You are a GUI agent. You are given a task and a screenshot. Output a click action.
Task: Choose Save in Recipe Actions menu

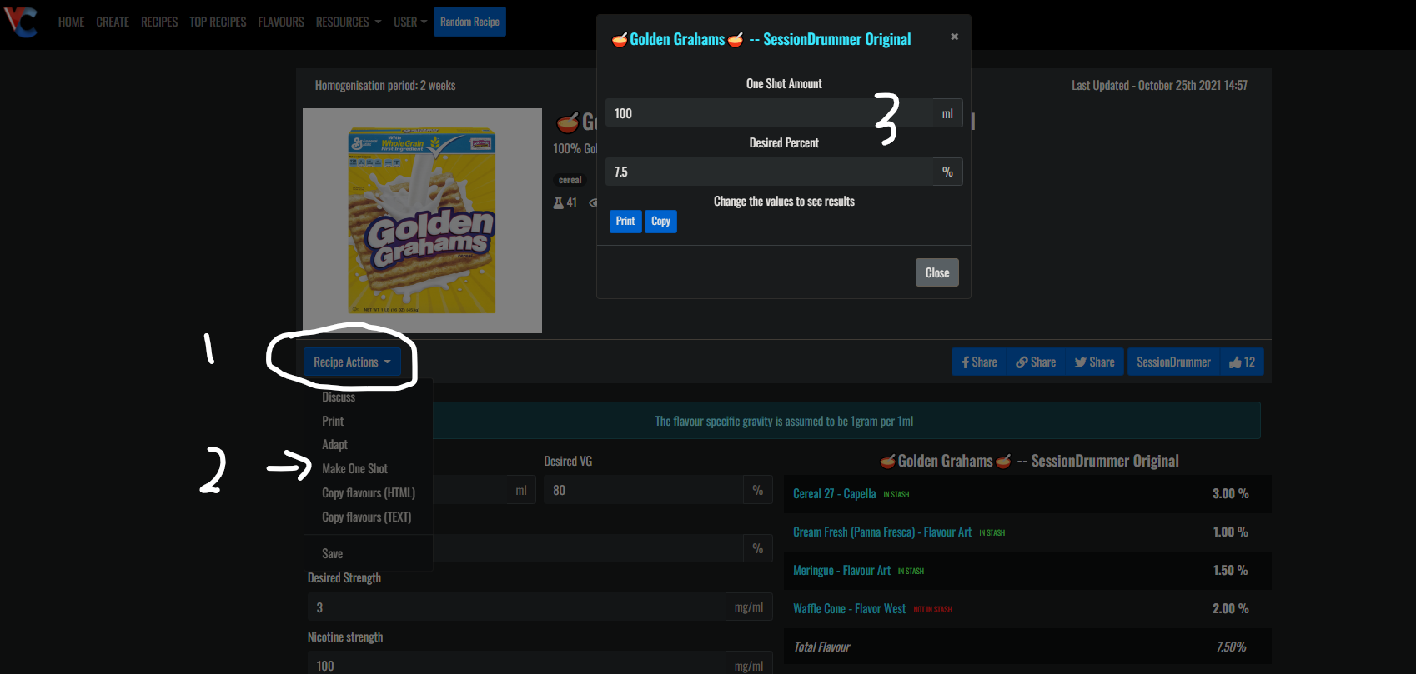tap(332, 553)
